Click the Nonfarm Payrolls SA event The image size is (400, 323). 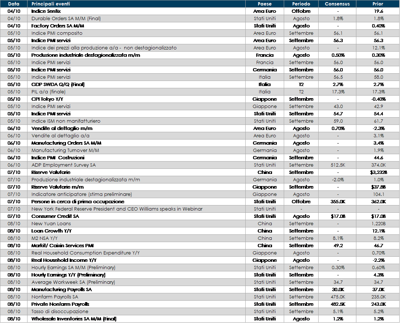pyautogui.click(x=55, y=297)
